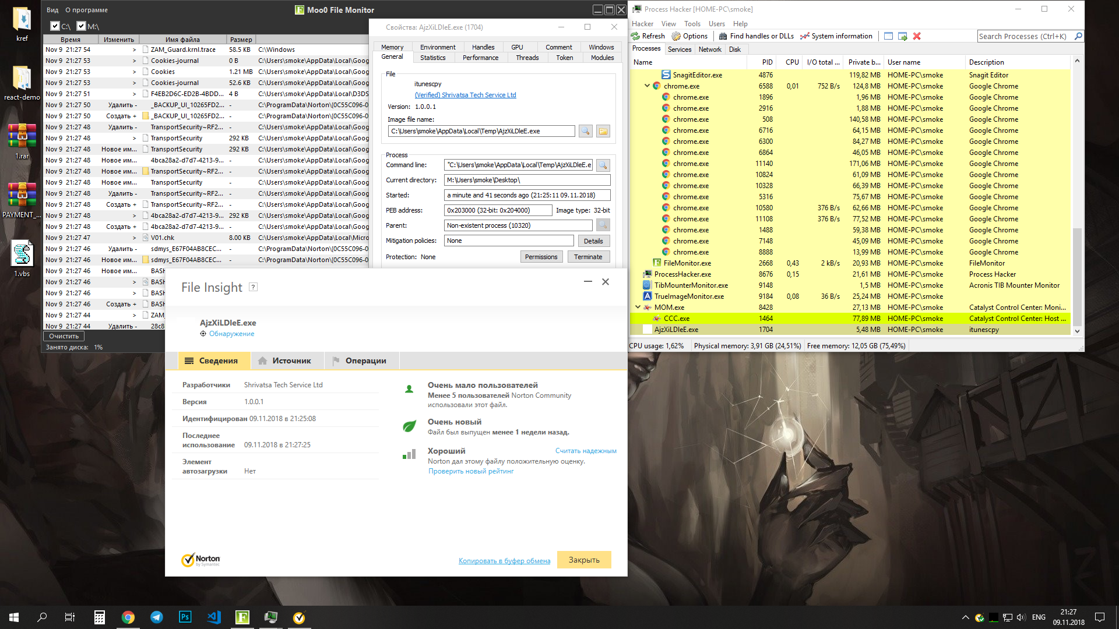Collapse the chrome.exe process tree
Viewport: 1119px width, 629px height.
click(x=647, y=86)
